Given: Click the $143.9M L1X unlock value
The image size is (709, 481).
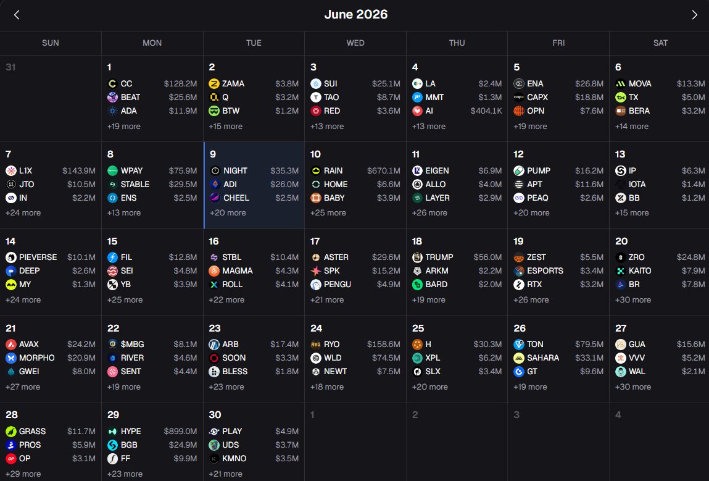Looking at the screenshot, I should (x=79, y=170).
